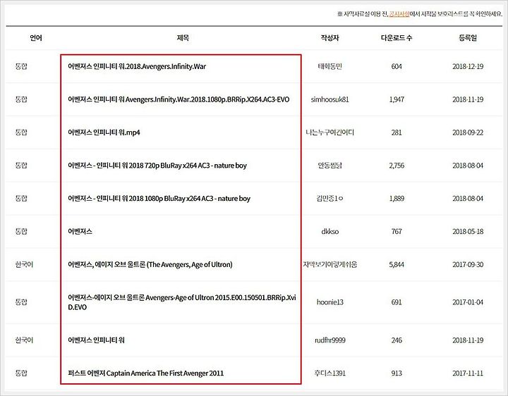Open the 720p BluRay nature boy entry
Viewport: 508px width, 396px height.
click(157, 166)
